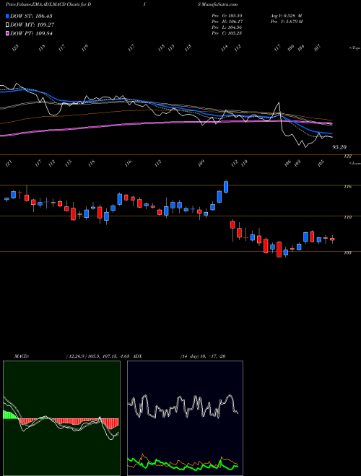Click the 122 price level label
Screen dimensions: 361x476
348,157
